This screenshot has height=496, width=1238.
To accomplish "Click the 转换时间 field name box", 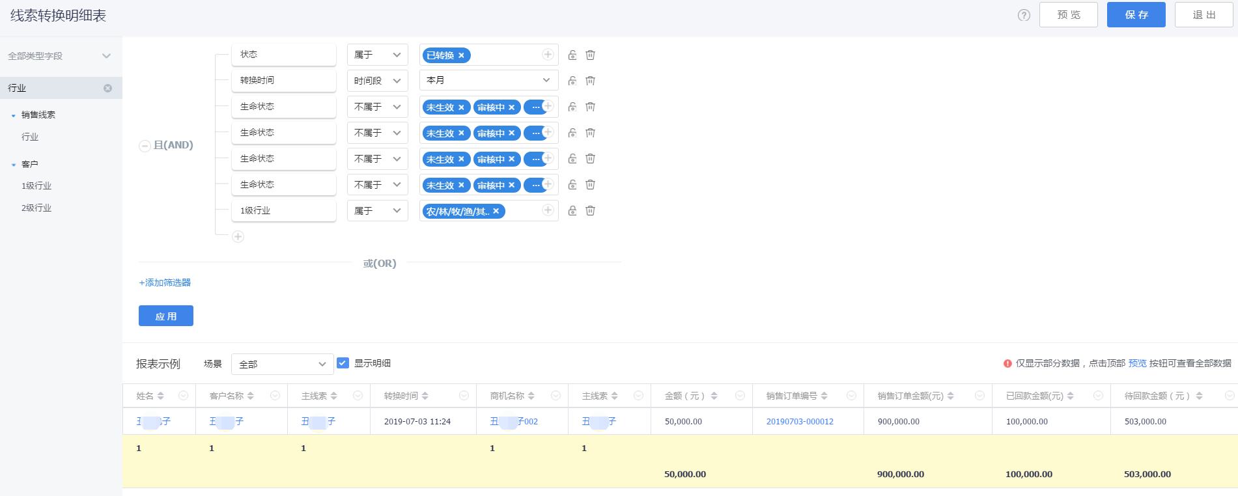I will [284, 81].
